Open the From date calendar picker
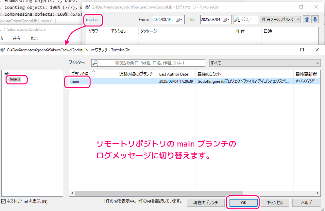Viewport: 325px width, 211px height. (x=180, y=20)
